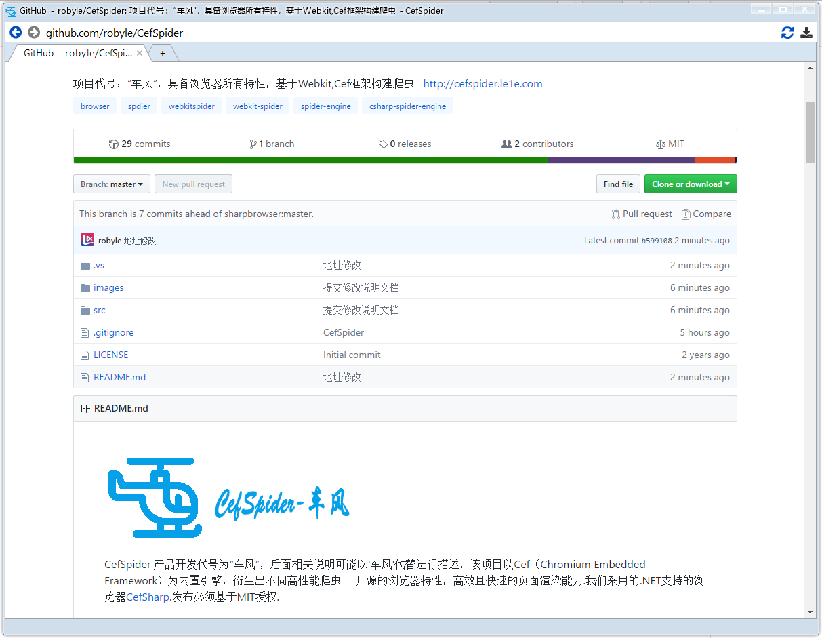Open the Initial commit message link
Viewport: 822px width, 638px height.
352,355
